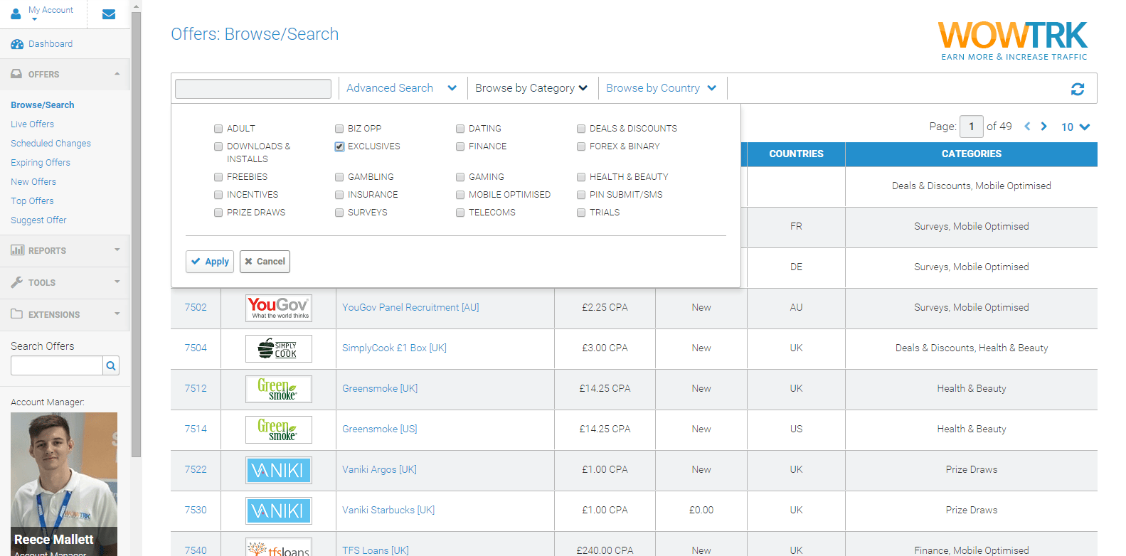Open Suggest Offer in the sidebar
The height and width of the screenshot is (556, 1126).
tap(39, 220)
